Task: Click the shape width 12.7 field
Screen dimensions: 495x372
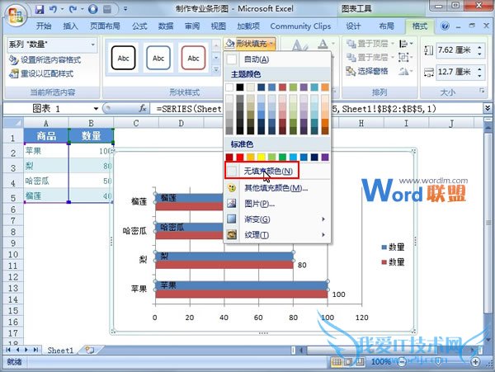Action: tap(455, 72)
